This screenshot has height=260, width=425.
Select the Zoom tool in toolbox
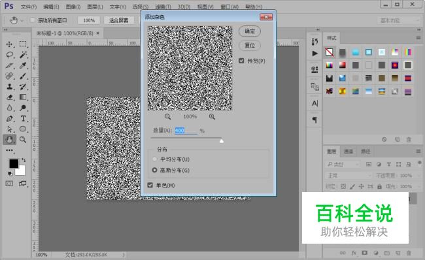click(23, 140)
